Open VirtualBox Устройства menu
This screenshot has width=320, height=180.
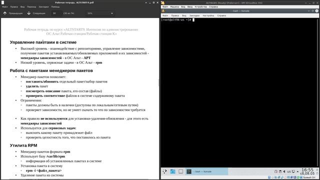point(201,6)
